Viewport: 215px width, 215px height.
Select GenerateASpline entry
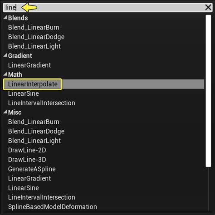tap(32, 169)
